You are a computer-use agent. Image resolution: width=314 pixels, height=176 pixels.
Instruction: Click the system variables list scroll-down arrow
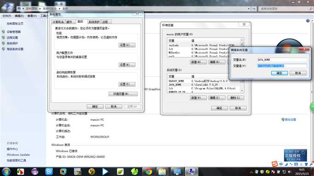coord(242,91)
